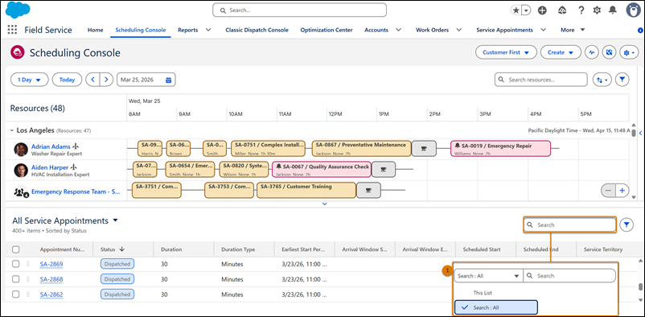Click the activity pulse icon button
Viewport: 645px width, 317px height.
click(592, 52)
